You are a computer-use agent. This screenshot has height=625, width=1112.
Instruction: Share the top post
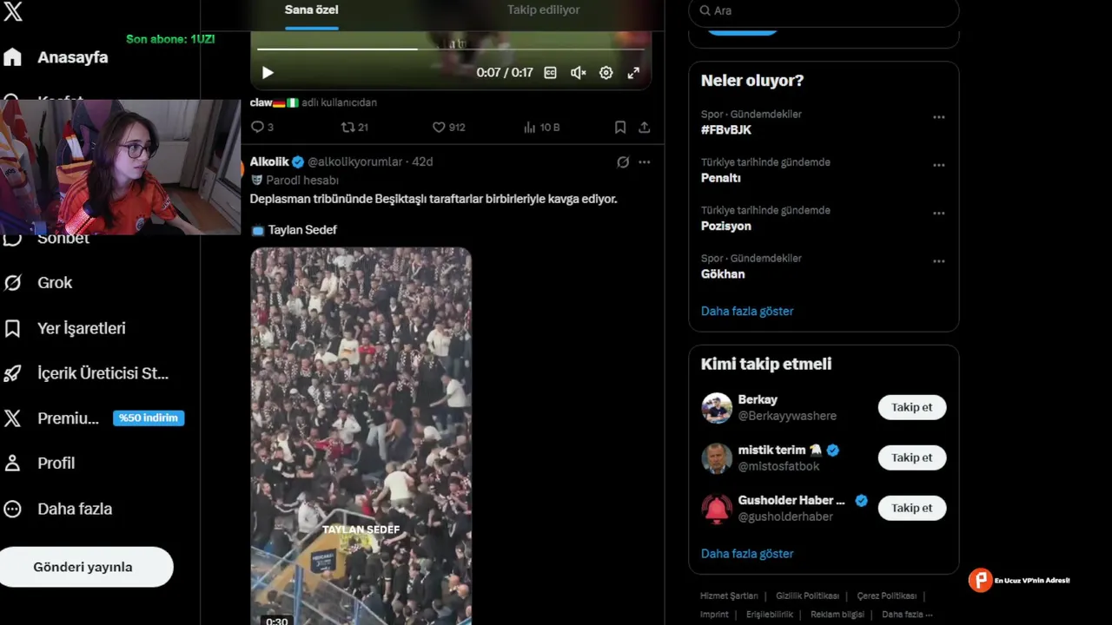pos(645,127)
